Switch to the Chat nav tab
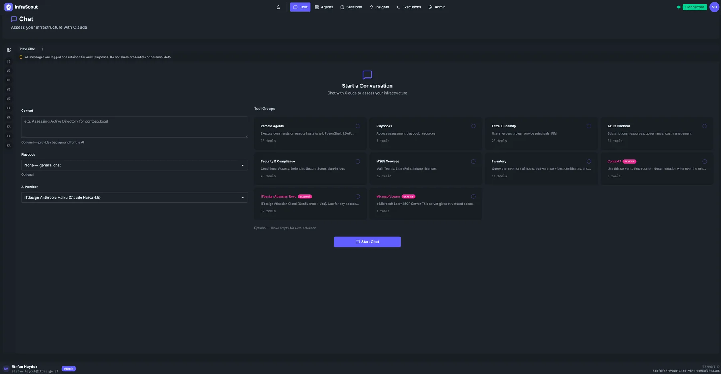The image size is (721, 374). coord(300,7)
